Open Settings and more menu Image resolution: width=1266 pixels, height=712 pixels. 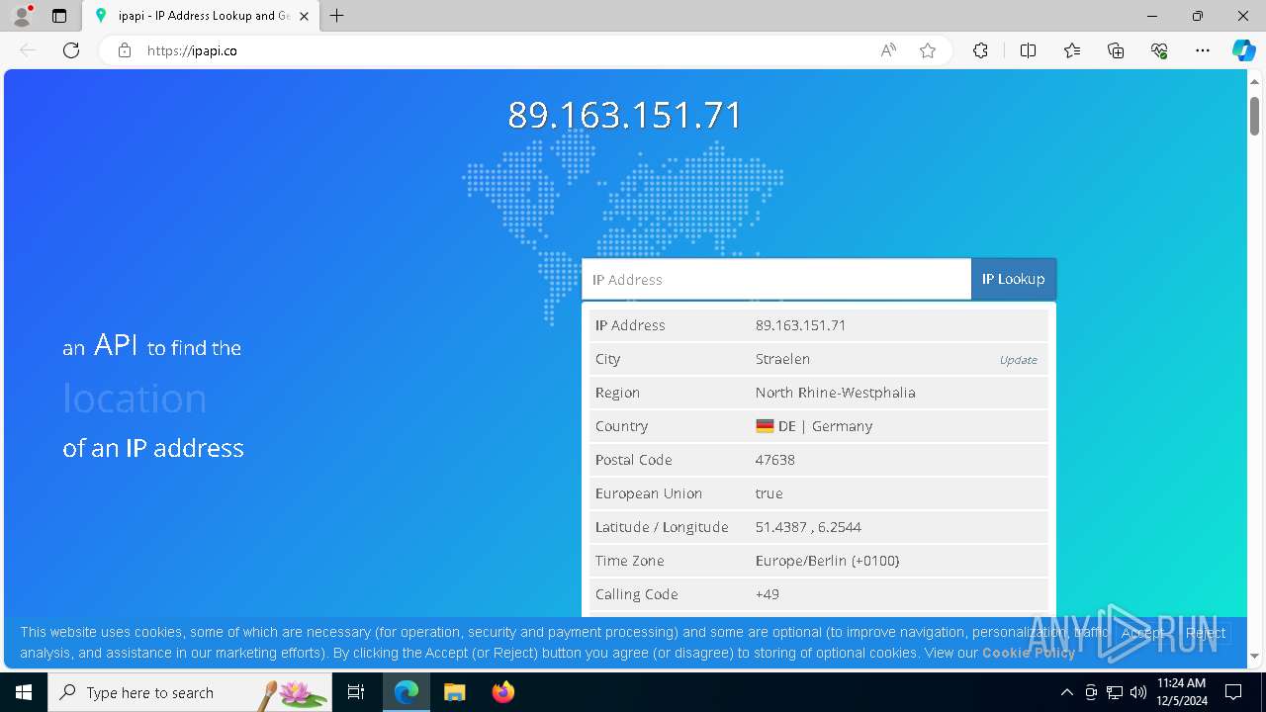(1203, 50)
